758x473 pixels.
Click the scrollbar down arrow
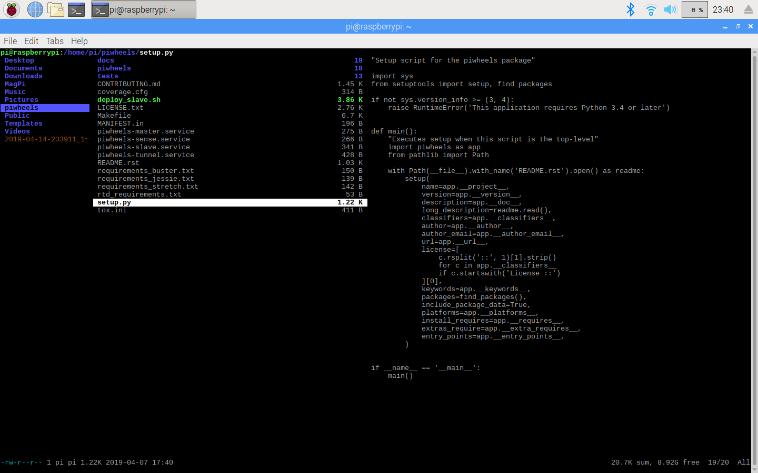coord(754,469)
